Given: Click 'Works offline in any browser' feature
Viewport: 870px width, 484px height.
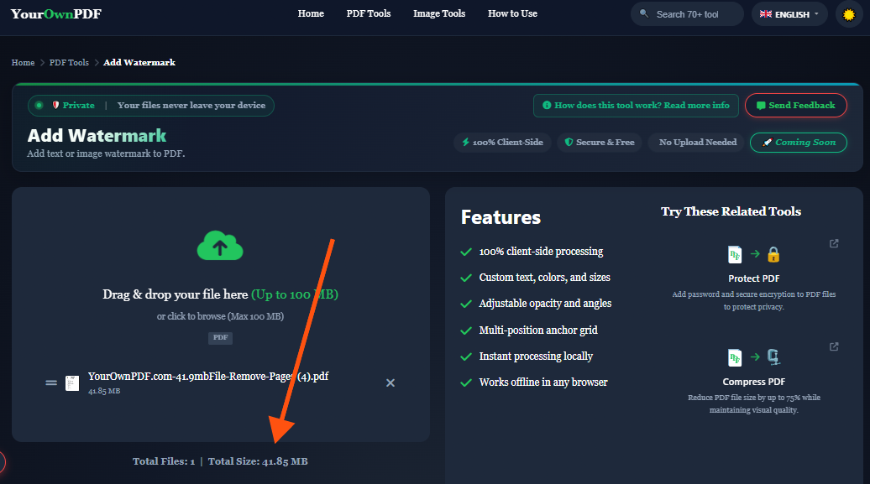Looking at the screenshot, I should pos(543,383).
